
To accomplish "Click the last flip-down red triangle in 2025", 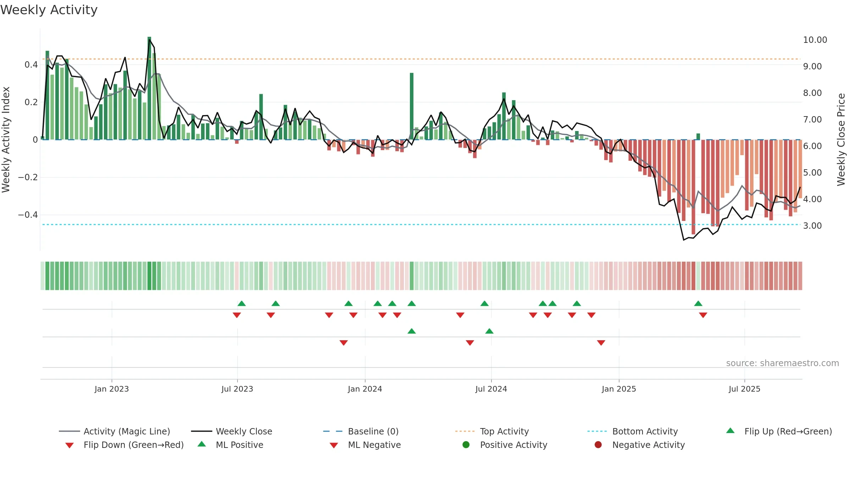I will 703,315.
